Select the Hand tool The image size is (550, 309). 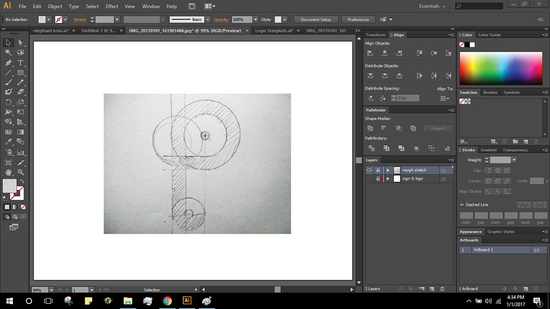[8, 172]
